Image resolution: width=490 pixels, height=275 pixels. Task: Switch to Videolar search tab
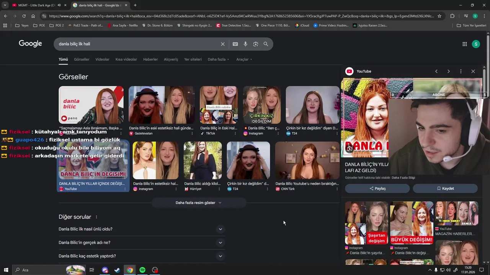(102, 60)
